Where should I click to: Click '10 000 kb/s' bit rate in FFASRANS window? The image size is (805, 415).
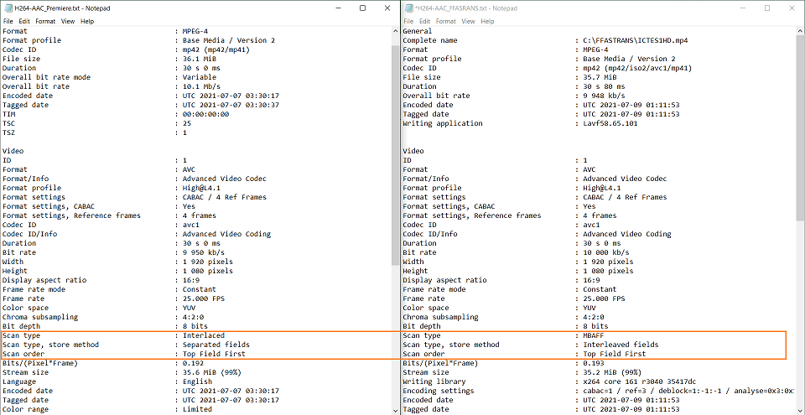point(606,252)
